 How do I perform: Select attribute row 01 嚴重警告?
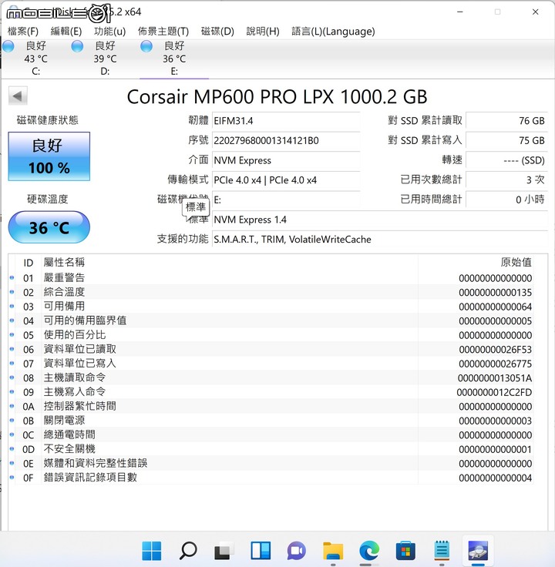click(271, 277)
